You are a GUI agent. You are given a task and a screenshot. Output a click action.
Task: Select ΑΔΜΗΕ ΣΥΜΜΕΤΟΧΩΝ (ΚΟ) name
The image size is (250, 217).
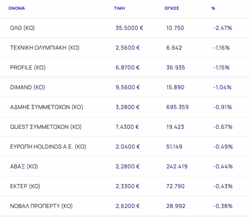click(x=47, y=107)
